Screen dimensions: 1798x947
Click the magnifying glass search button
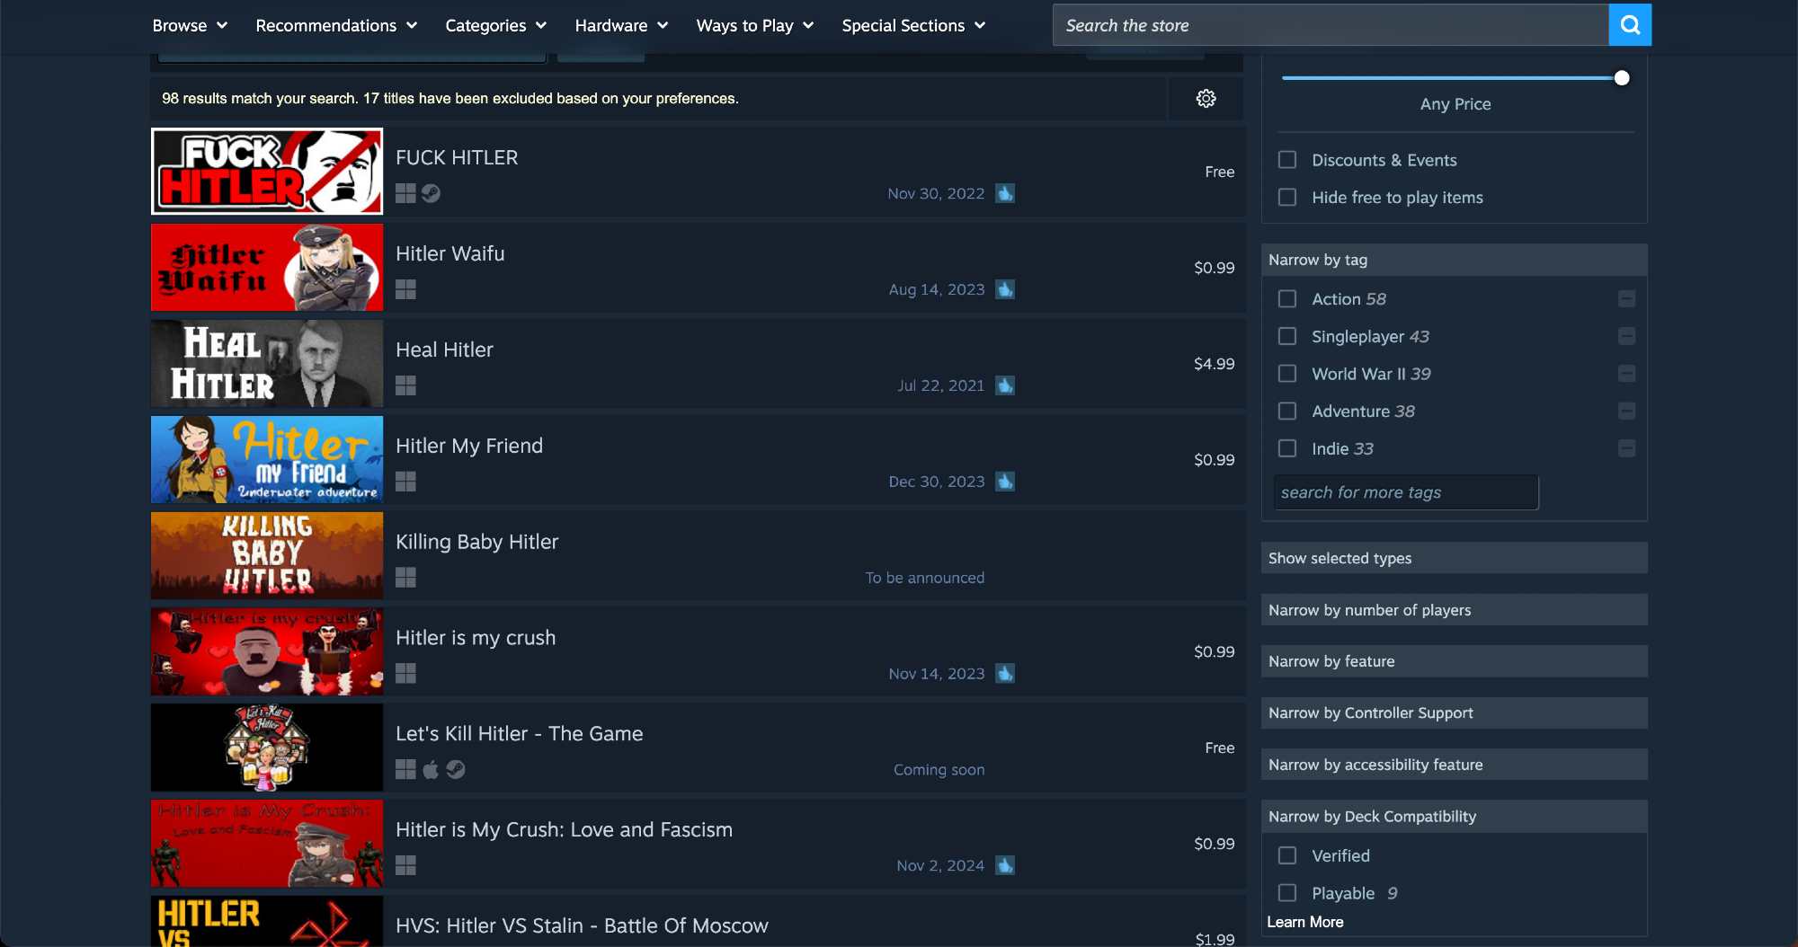(1629, 25)
